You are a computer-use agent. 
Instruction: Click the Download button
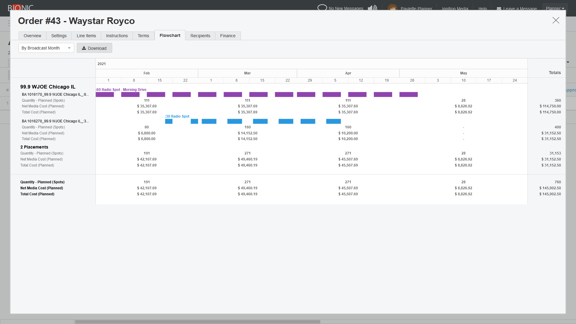[94, 48]
